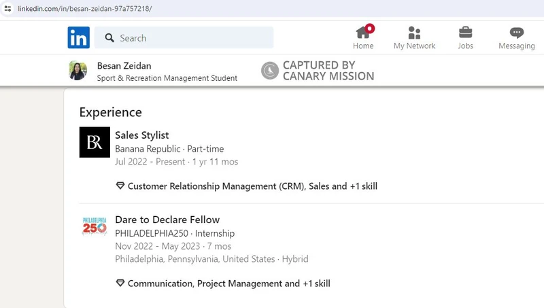
Task: Open the My Network icon
Action: click(x=414, y=33)
